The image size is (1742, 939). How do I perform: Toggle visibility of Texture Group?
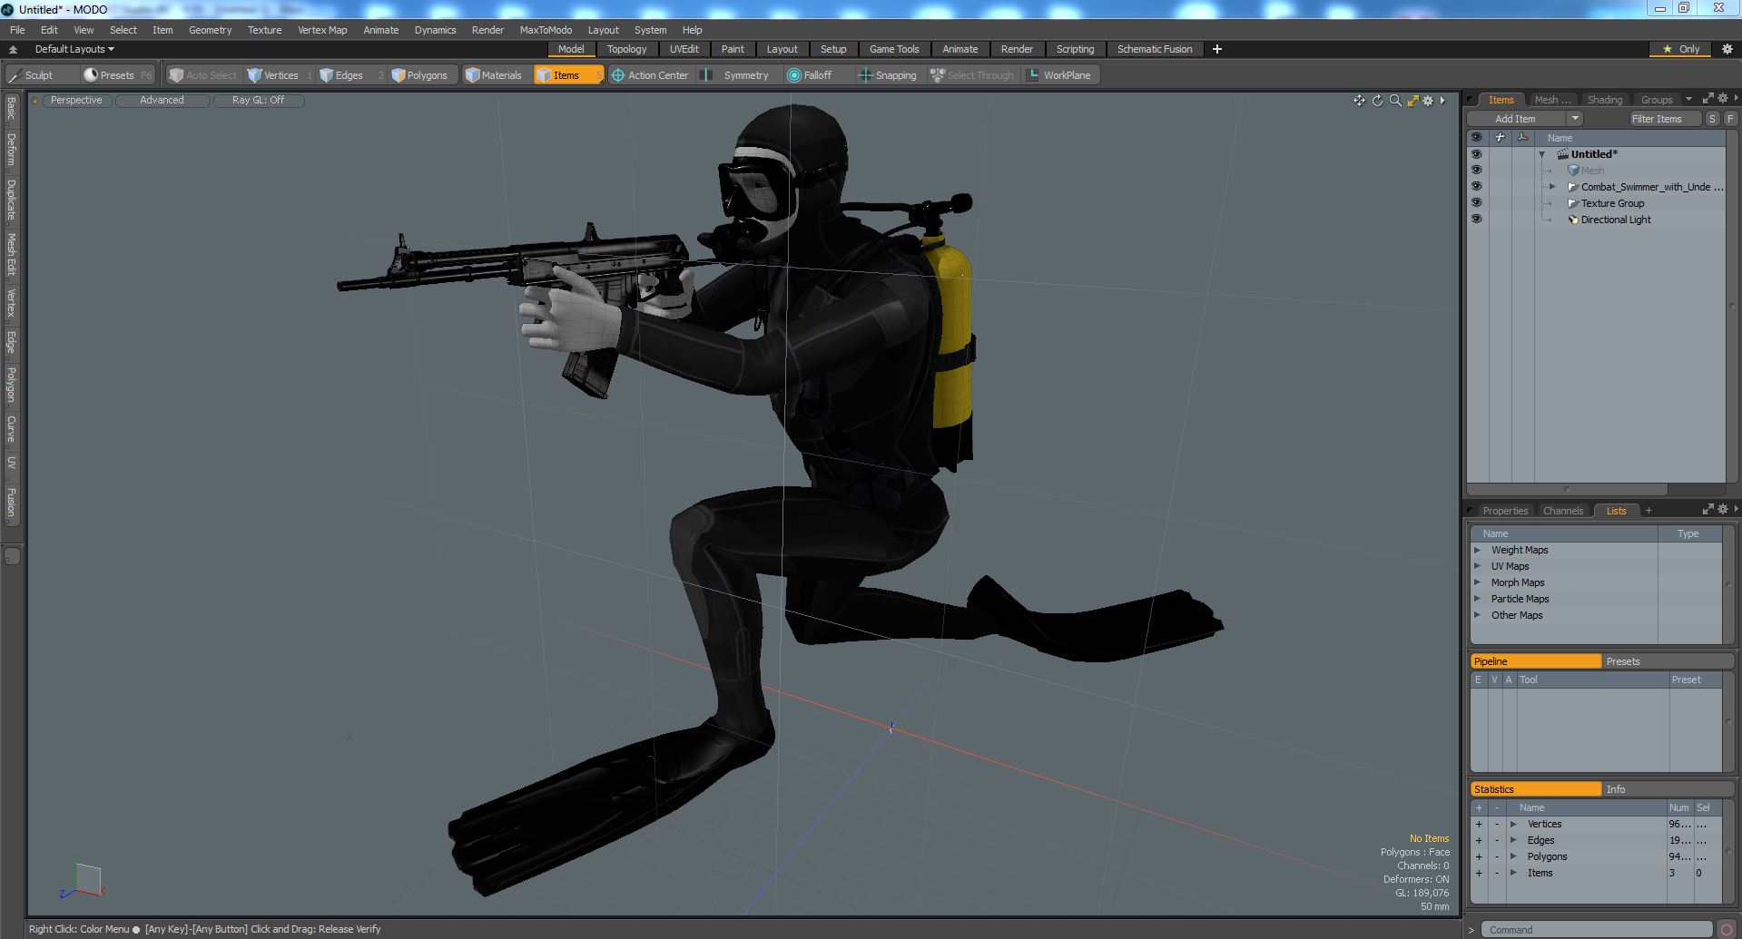coord(1476,203)
